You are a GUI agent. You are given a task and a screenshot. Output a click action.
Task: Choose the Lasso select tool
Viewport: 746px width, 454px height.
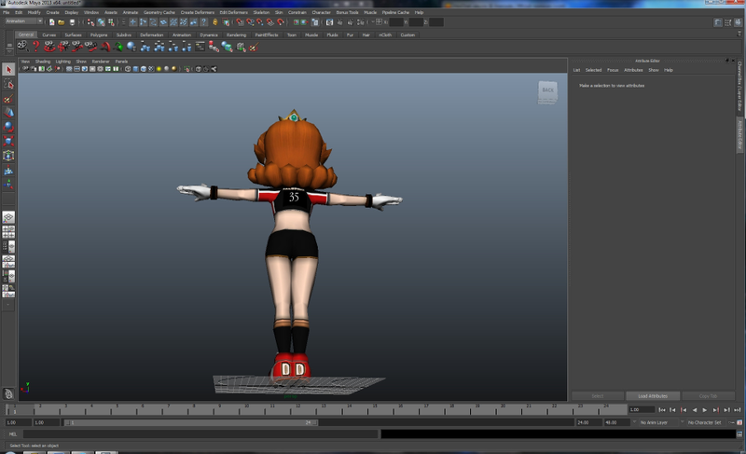pos(8,84)
